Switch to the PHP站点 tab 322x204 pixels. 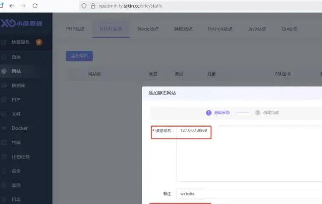75,29
